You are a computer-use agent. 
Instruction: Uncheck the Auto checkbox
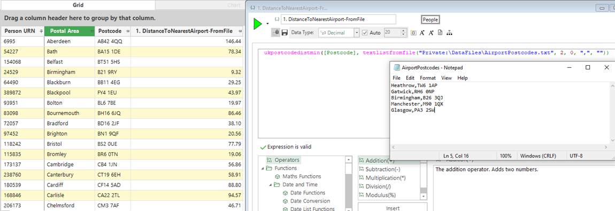(x=365, y=33)
